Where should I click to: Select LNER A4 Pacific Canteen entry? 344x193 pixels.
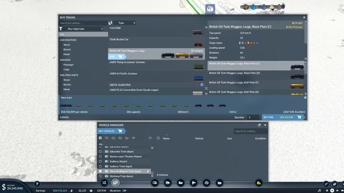(x=156, y=76)
